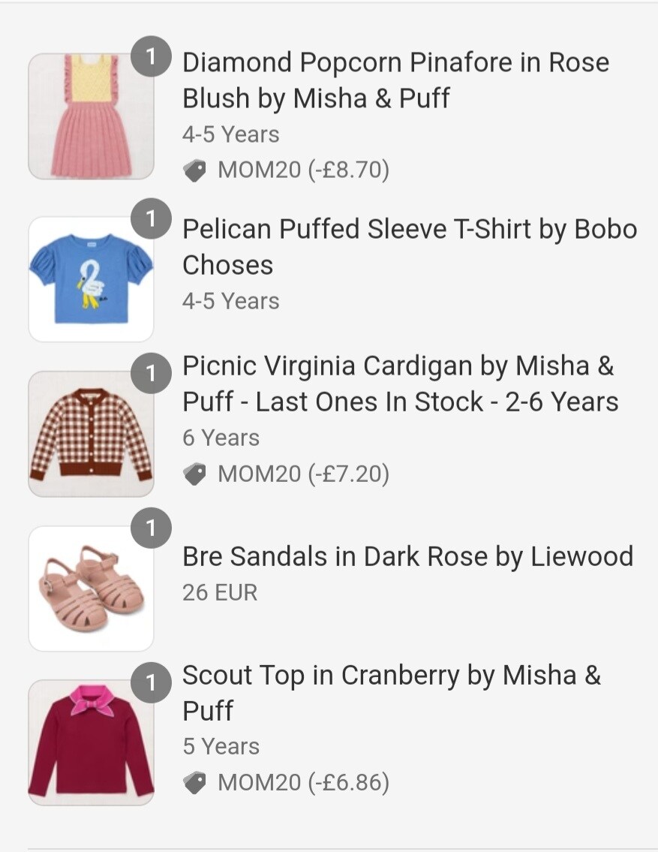
Task: Click quantity badge on the pelican t-shirt
Action: click(x=151, y=219)
